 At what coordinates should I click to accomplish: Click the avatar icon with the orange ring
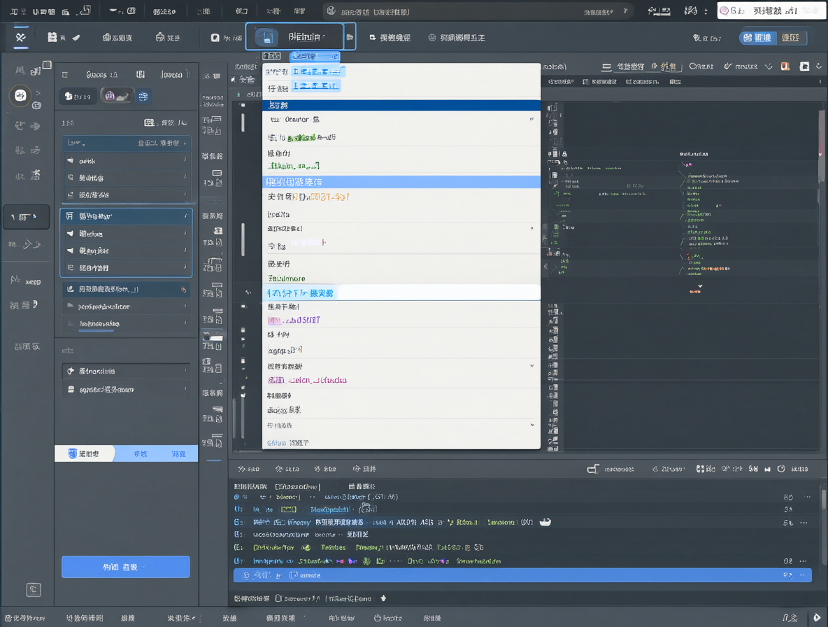coord(20,96)
